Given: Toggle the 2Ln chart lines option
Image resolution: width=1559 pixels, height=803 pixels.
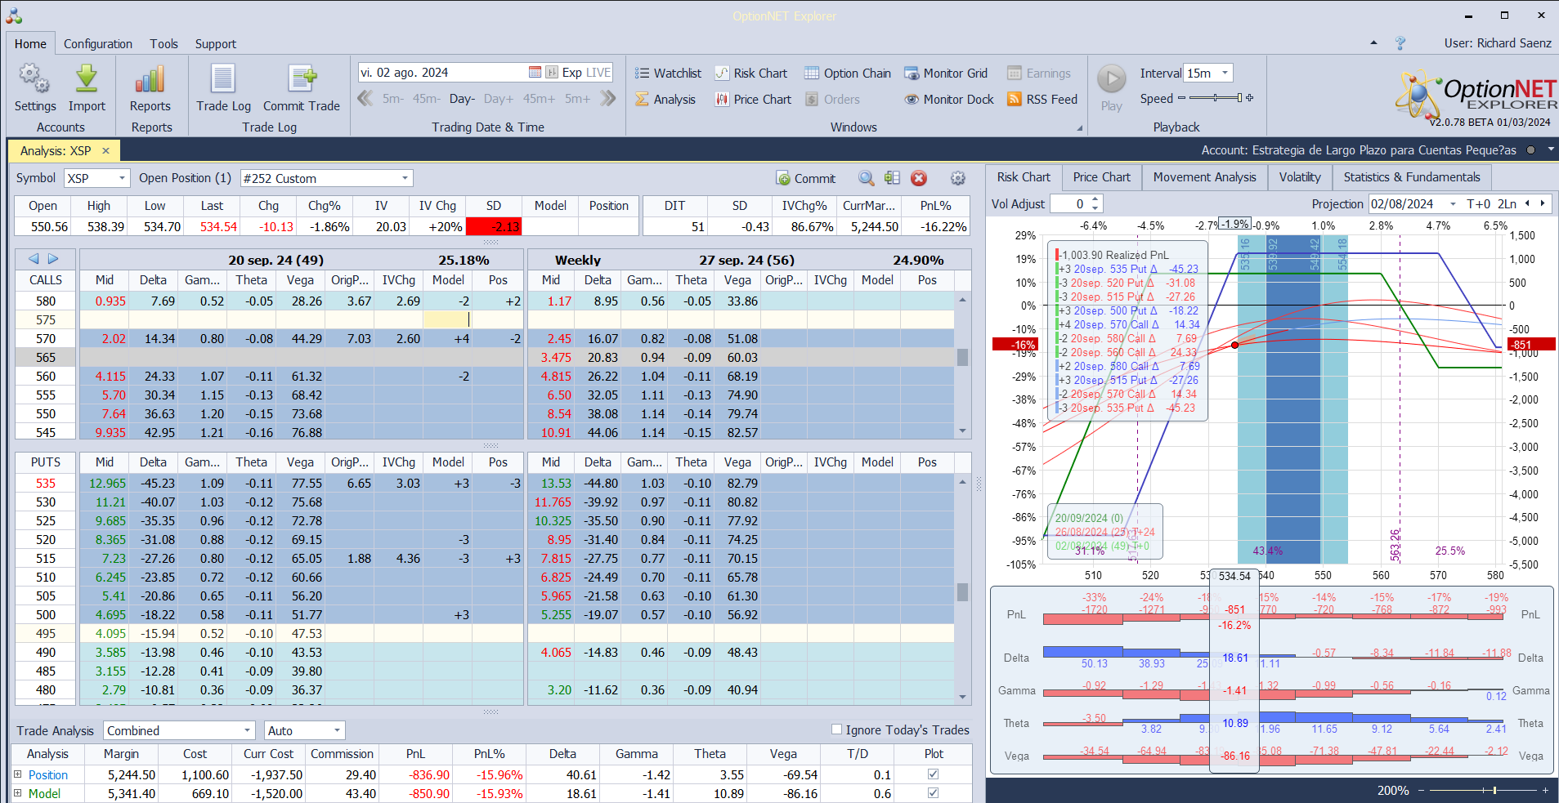Looking at the screenshot, I should (x=1507, y=203).
